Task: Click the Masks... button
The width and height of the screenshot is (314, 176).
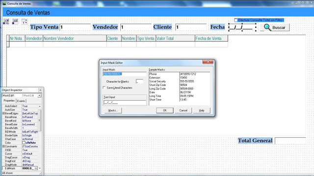Action: tap(113, 110)
